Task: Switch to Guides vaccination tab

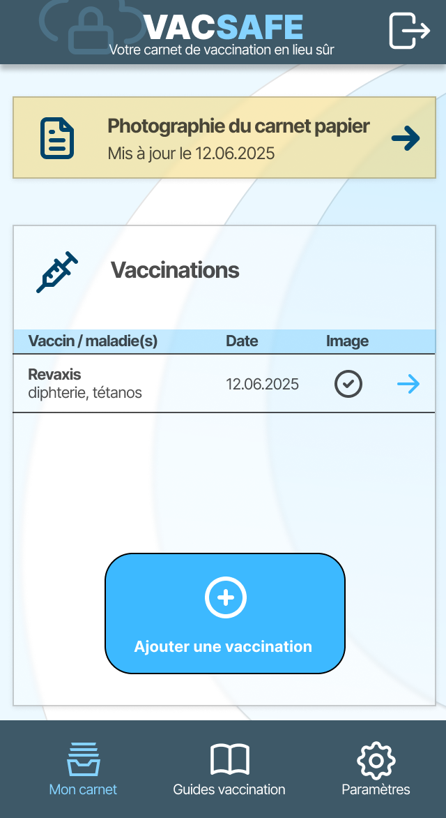Action: [229, 789]
